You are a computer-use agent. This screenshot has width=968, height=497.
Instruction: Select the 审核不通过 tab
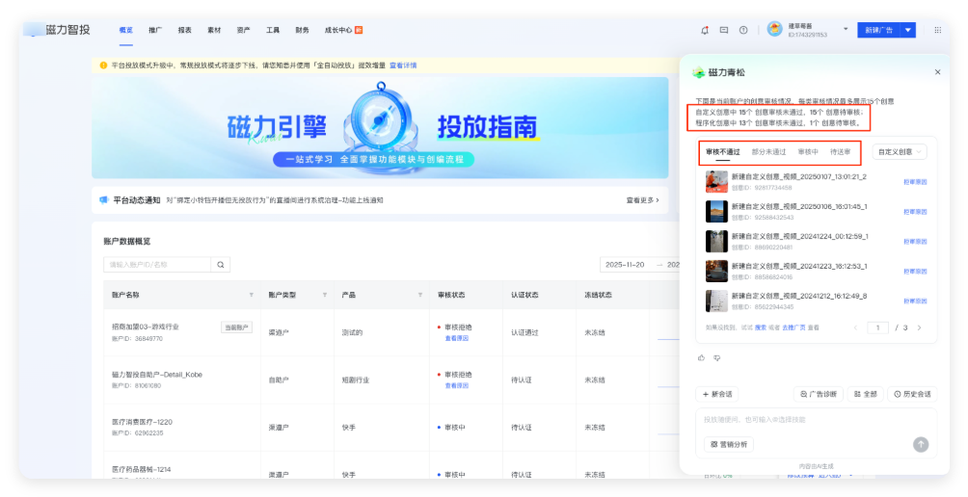[x=723, y=151]
